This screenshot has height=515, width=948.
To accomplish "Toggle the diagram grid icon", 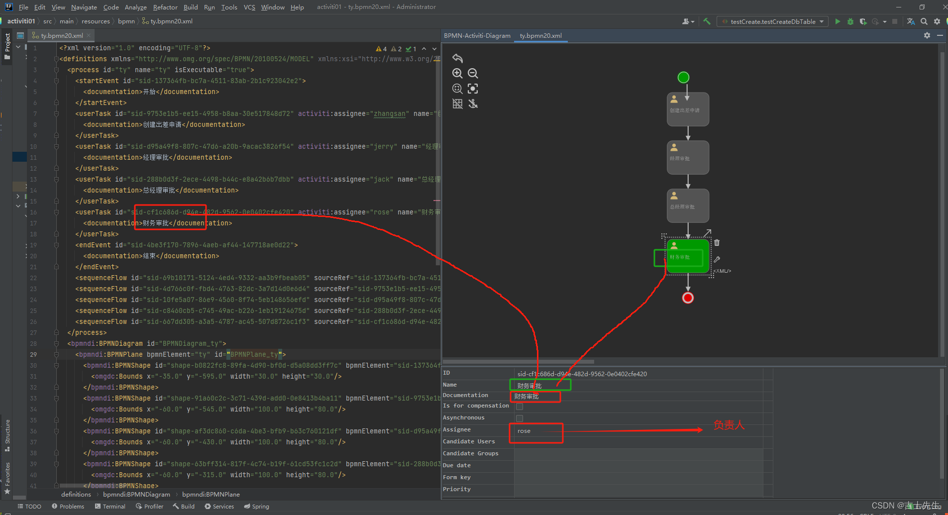I will (457, 103).
